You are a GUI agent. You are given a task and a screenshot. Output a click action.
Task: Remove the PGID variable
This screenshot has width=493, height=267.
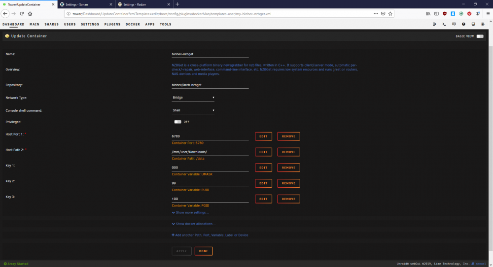coord(288,199)
